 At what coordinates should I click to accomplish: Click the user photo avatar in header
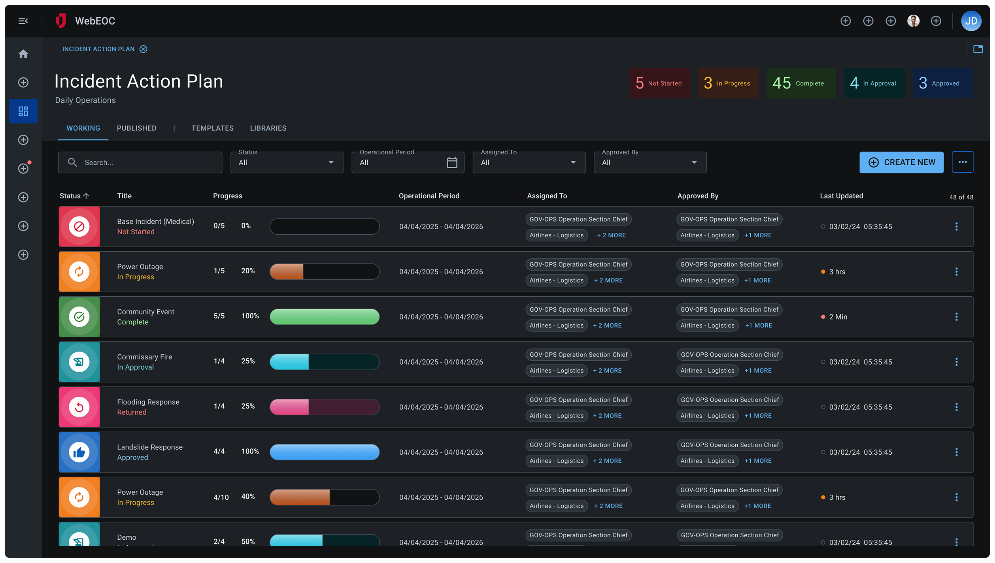[913, 21]
